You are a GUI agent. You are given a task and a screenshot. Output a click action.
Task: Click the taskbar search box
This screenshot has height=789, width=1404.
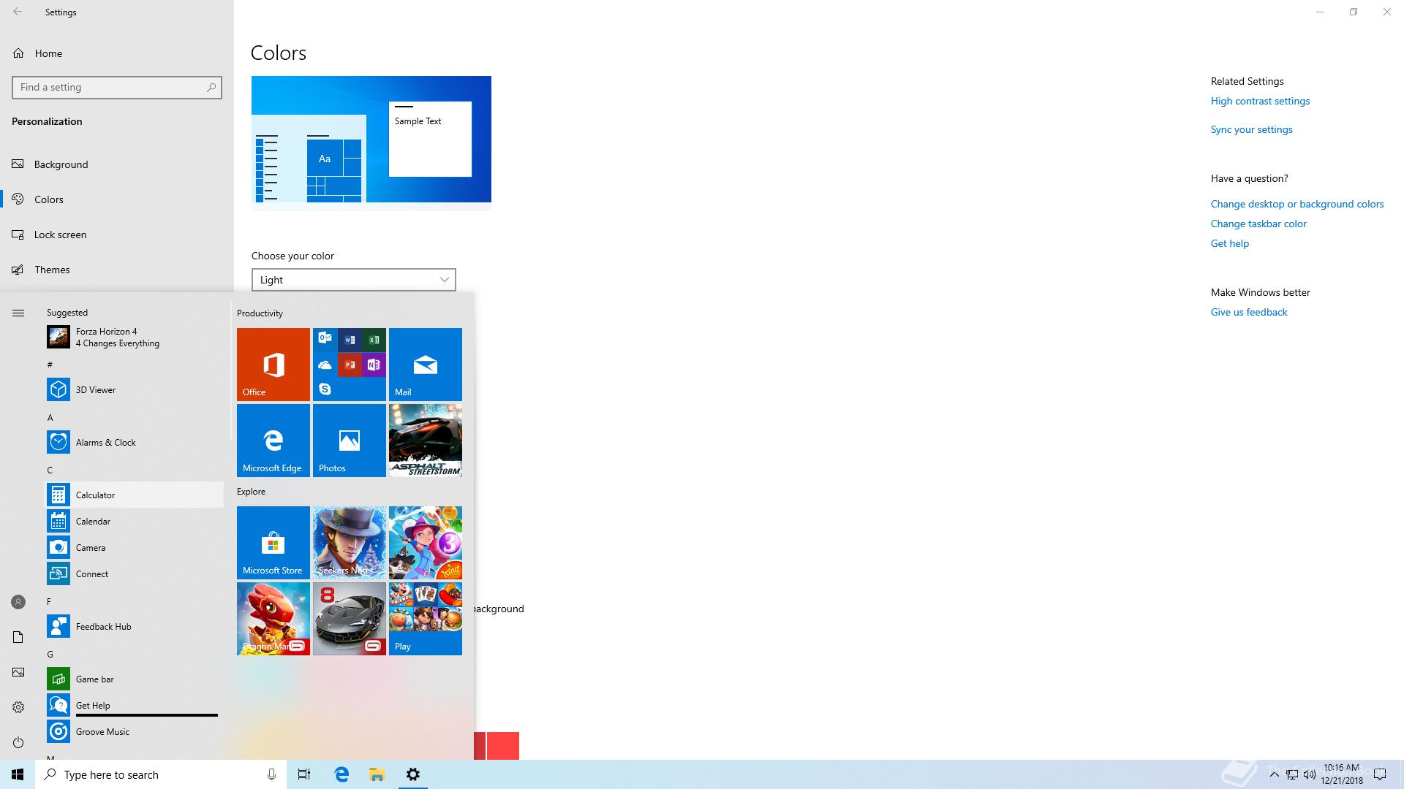pyautogui.click(x=161, y=774)
